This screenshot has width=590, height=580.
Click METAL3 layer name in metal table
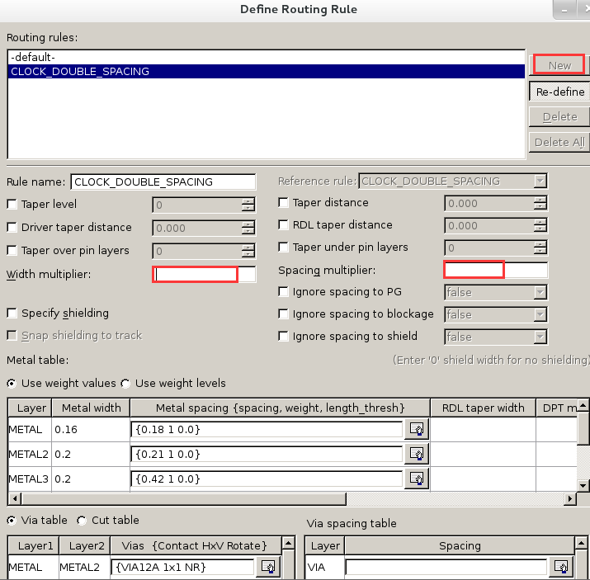click(x=29, y=479)
